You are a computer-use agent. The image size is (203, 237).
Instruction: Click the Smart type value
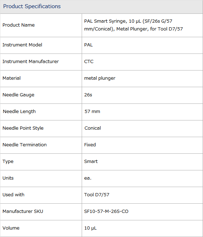(x=91, y=161)
